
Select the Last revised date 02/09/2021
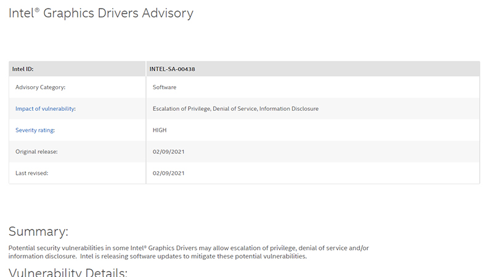(168, 173)
